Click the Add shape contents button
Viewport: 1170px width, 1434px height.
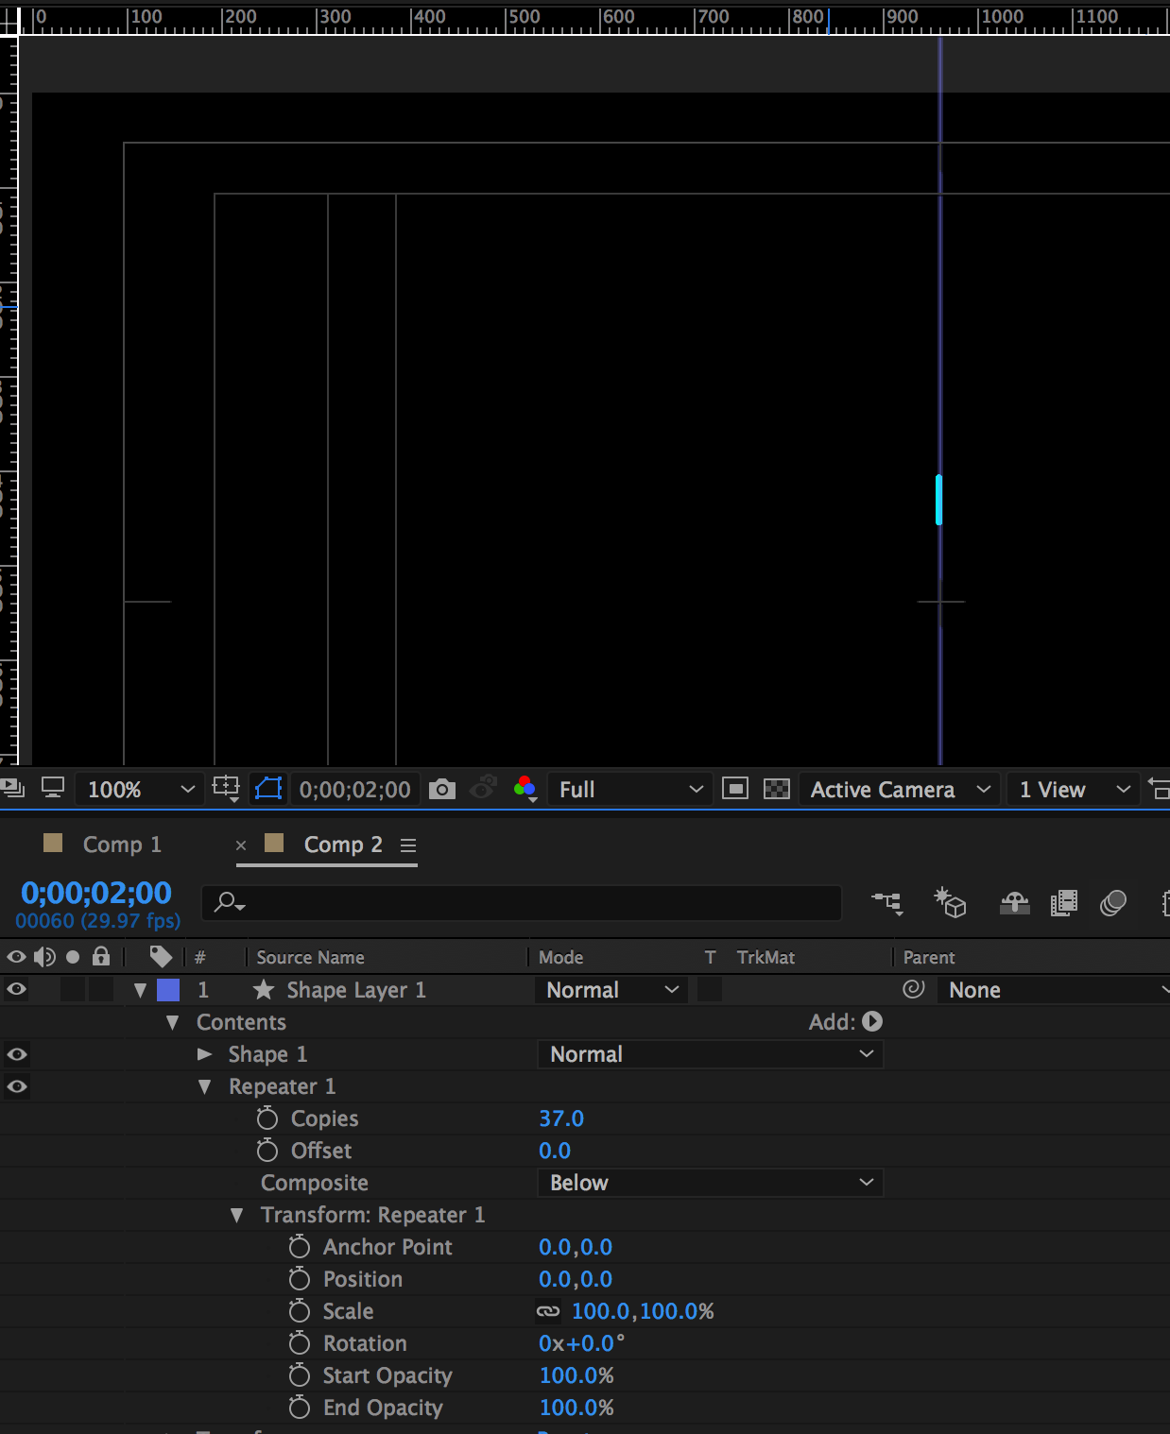pyautogui.click(x=872, y=1021)
